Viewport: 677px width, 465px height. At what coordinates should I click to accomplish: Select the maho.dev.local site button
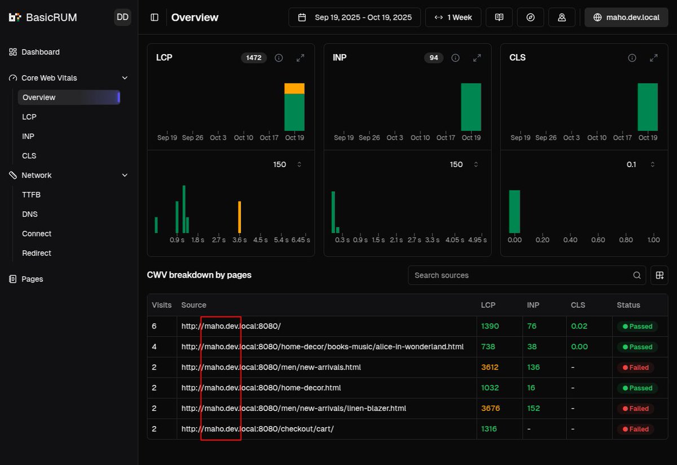[626, 17]
